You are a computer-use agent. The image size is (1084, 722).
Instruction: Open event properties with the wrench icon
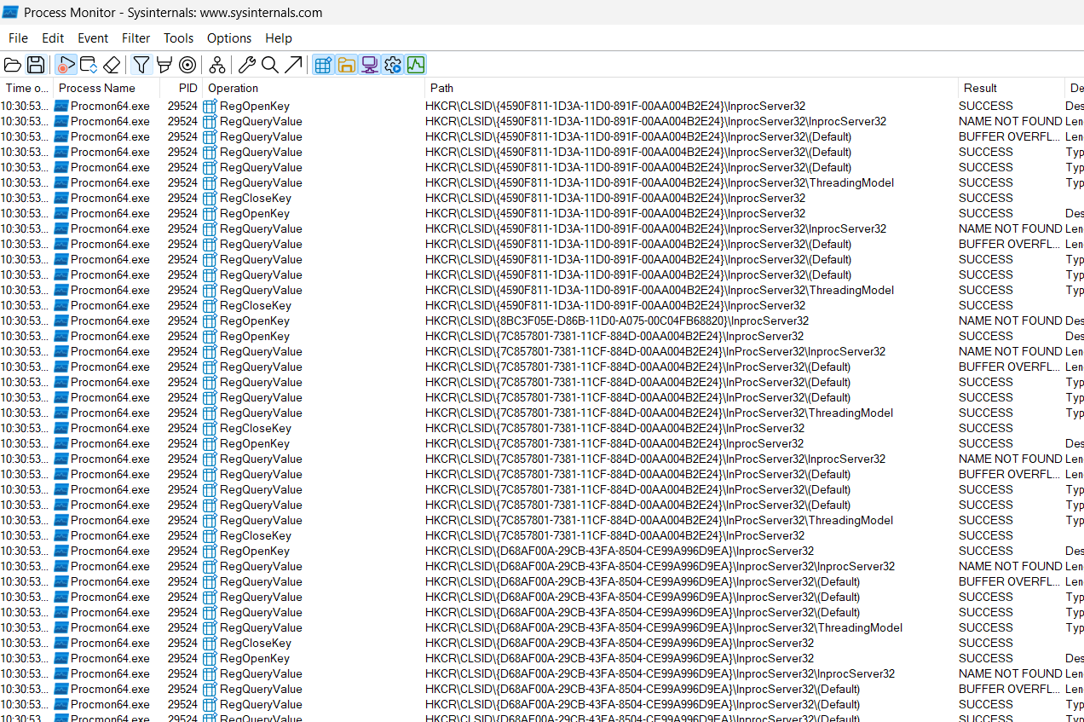click(247, 65)
